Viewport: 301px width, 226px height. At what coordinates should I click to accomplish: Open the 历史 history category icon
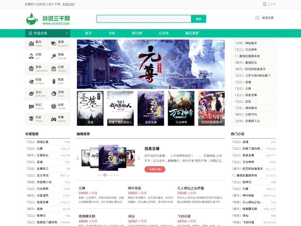[31, 119]
